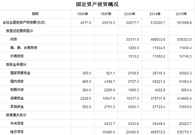
Task: Select the 外商投资 row label
Action: (x=18, y=56)
